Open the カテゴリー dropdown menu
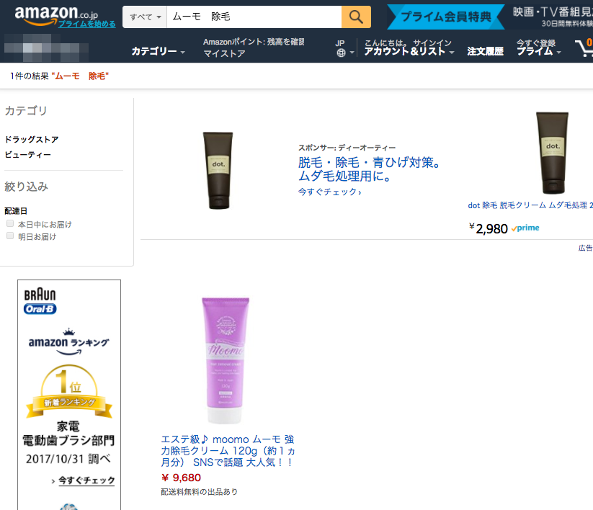 tap(158, 51)
